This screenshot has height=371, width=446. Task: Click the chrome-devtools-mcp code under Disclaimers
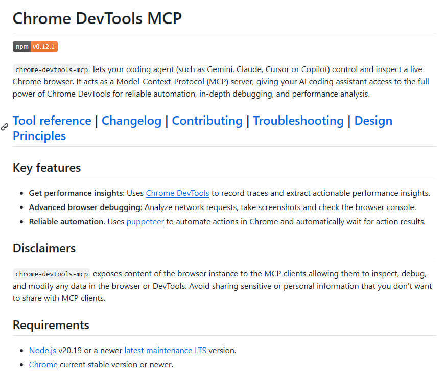(52, 274)
